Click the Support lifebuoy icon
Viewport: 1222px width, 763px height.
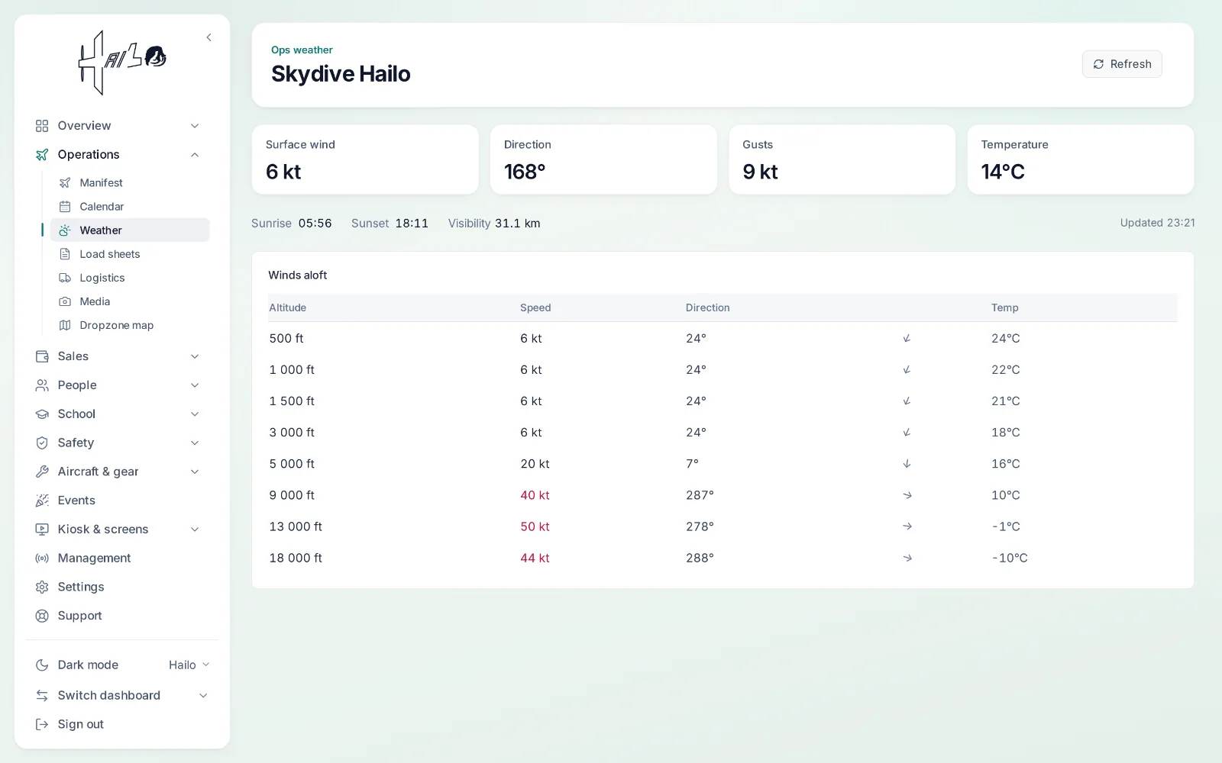tap(42, 616)
